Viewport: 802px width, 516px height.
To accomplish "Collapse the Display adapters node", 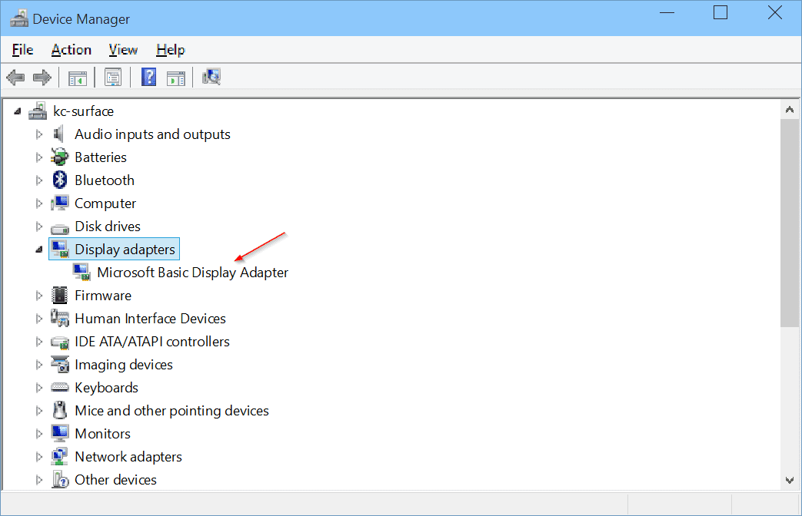I will tap(39, 250).
